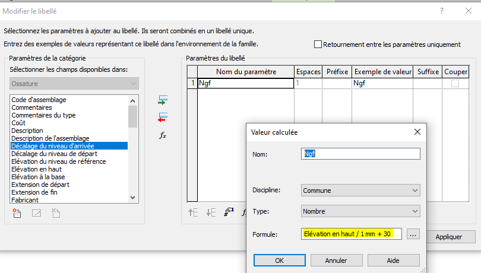Enable 'Retournement entre les paramètres uniquement' checkbox
Viewport: 481px width, 273px height.
tap(318, 44)
